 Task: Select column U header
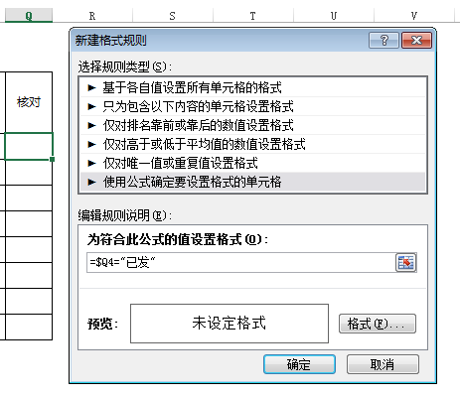pos(334,16)
